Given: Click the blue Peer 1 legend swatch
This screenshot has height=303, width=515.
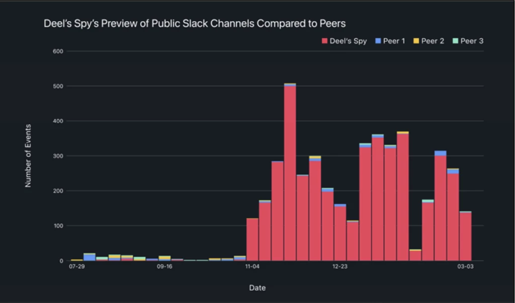Looking at the screenshot, I should 378,41.
